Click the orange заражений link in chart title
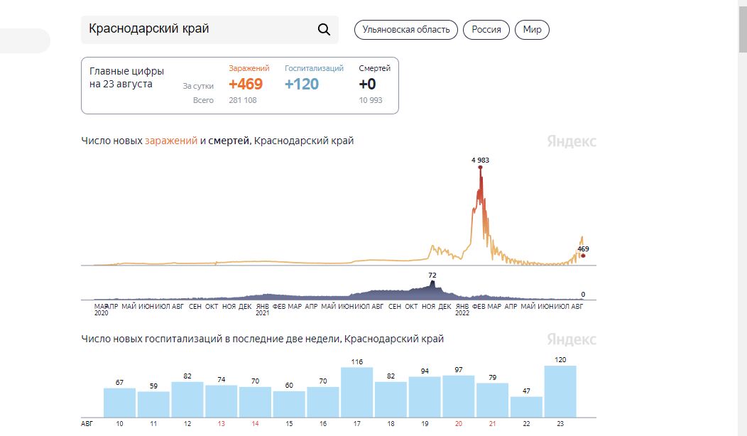747x436 pixels. tap(171, 141)
